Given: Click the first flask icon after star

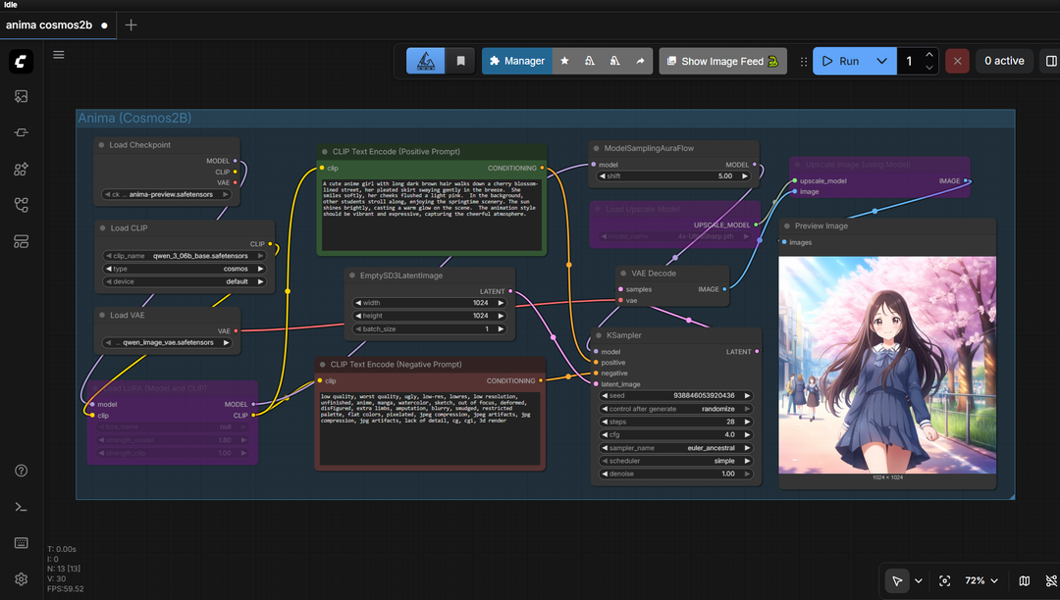Looking at the screenshot, I should (590, 61).
